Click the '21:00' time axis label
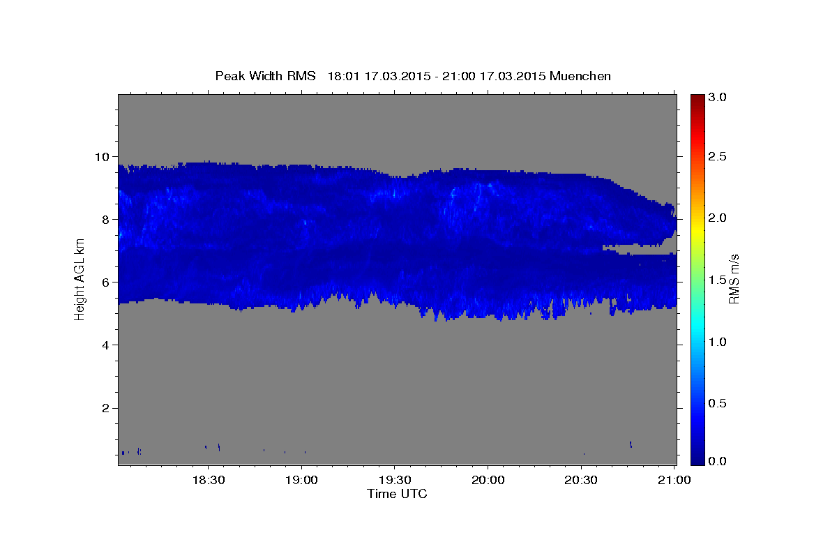The height and width of the screenshot is (558, 837). click(674, 481)
